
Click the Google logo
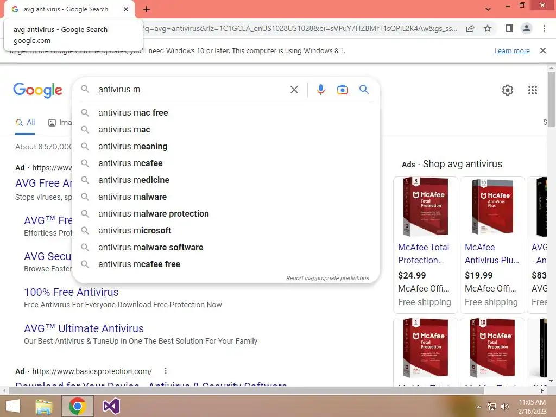37,90
